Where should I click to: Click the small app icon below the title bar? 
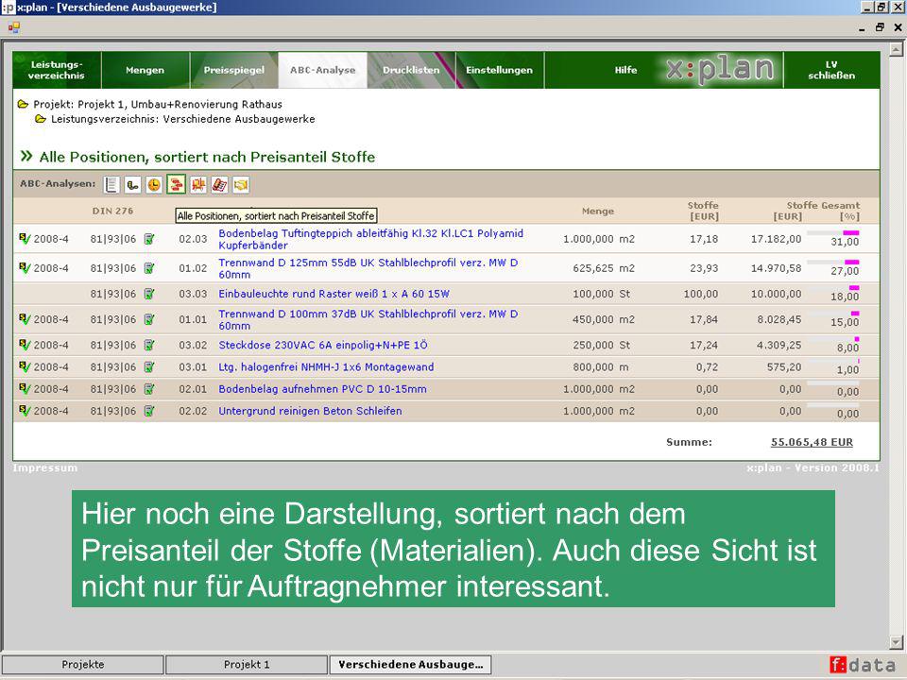pos(14,27)
